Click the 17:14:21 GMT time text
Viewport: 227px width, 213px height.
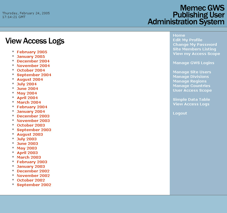(x=14, y=17)
